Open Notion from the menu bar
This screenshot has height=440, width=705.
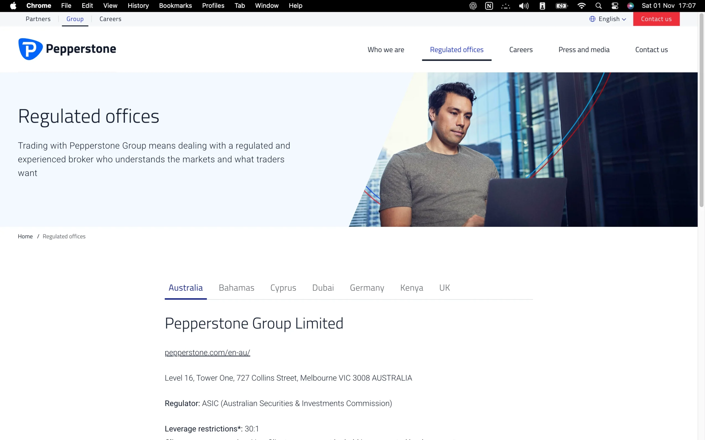pyautogui.click(x=489, y=5)
